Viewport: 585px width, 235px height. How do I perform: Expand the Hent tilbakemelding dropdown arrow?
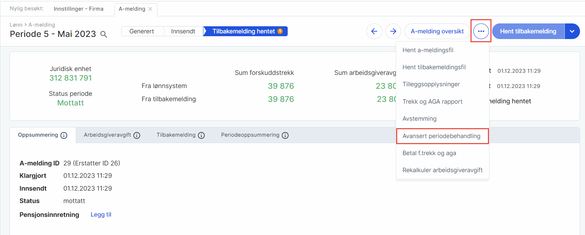(572, 31)
